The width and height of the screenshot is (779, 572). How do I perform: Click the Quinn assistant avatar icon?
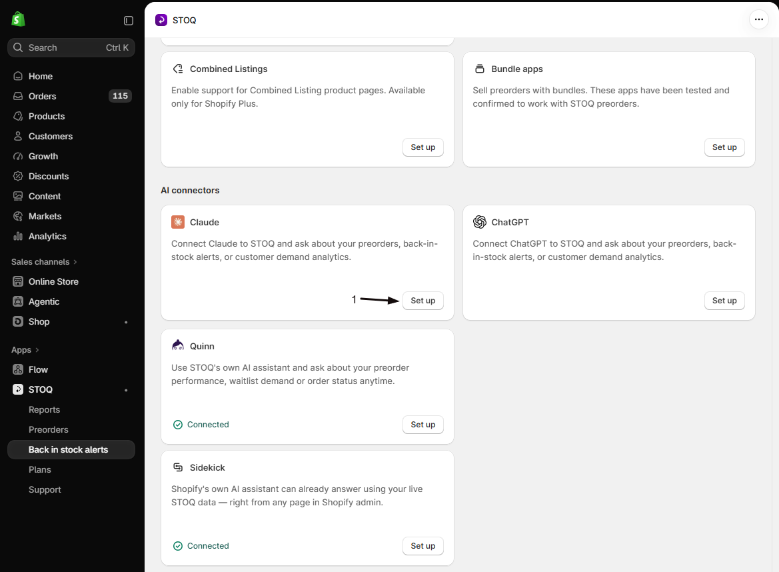[x=178, y=345]
